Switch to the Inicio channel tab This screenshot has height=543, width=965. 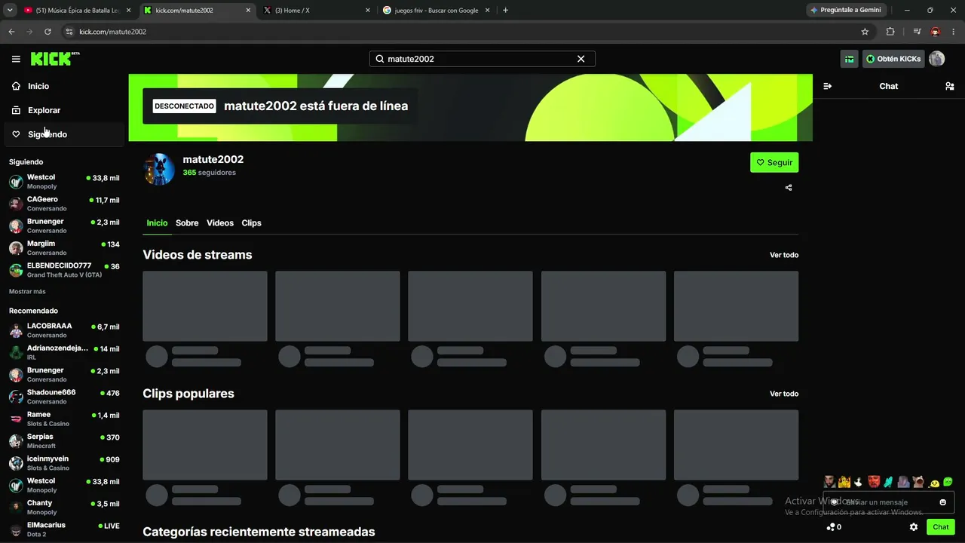pos(157,223)
